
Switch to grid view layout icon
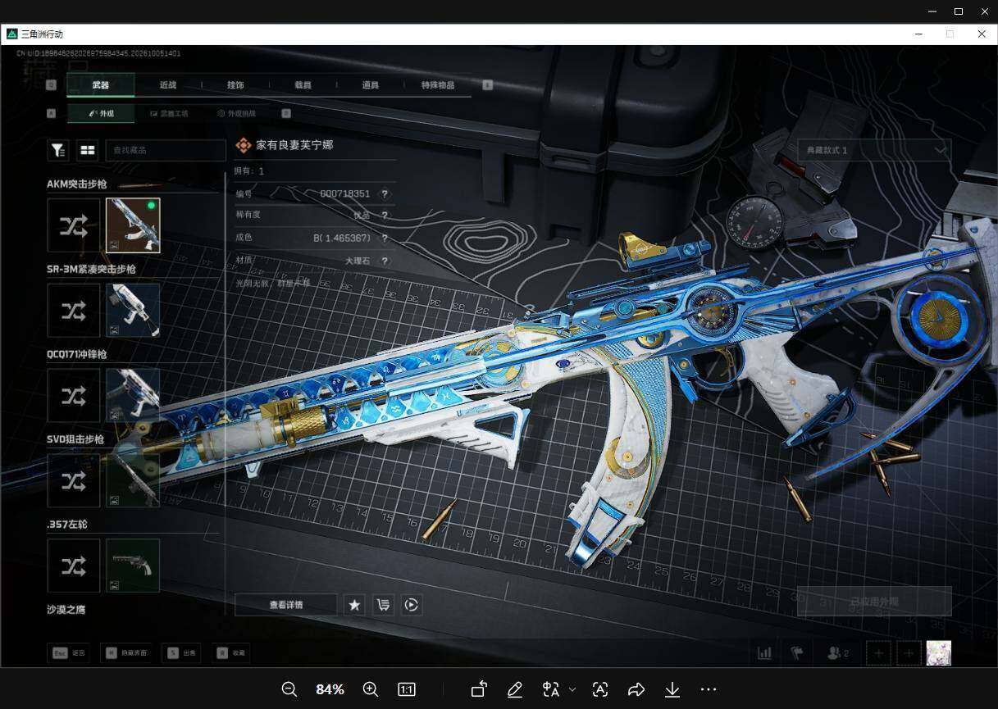87,150
